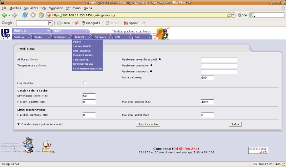The height and width of the screenshot is (167, 286).
Task: Click the Porta del proxy field
Action: click(x=207, y=78)
